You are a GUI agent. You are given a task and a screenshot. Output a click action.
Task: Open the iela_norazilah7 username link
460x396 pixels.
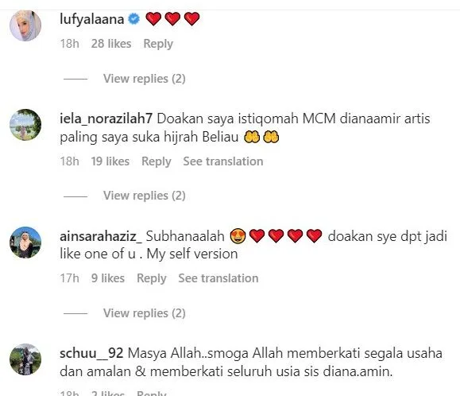tap(106, 118)
